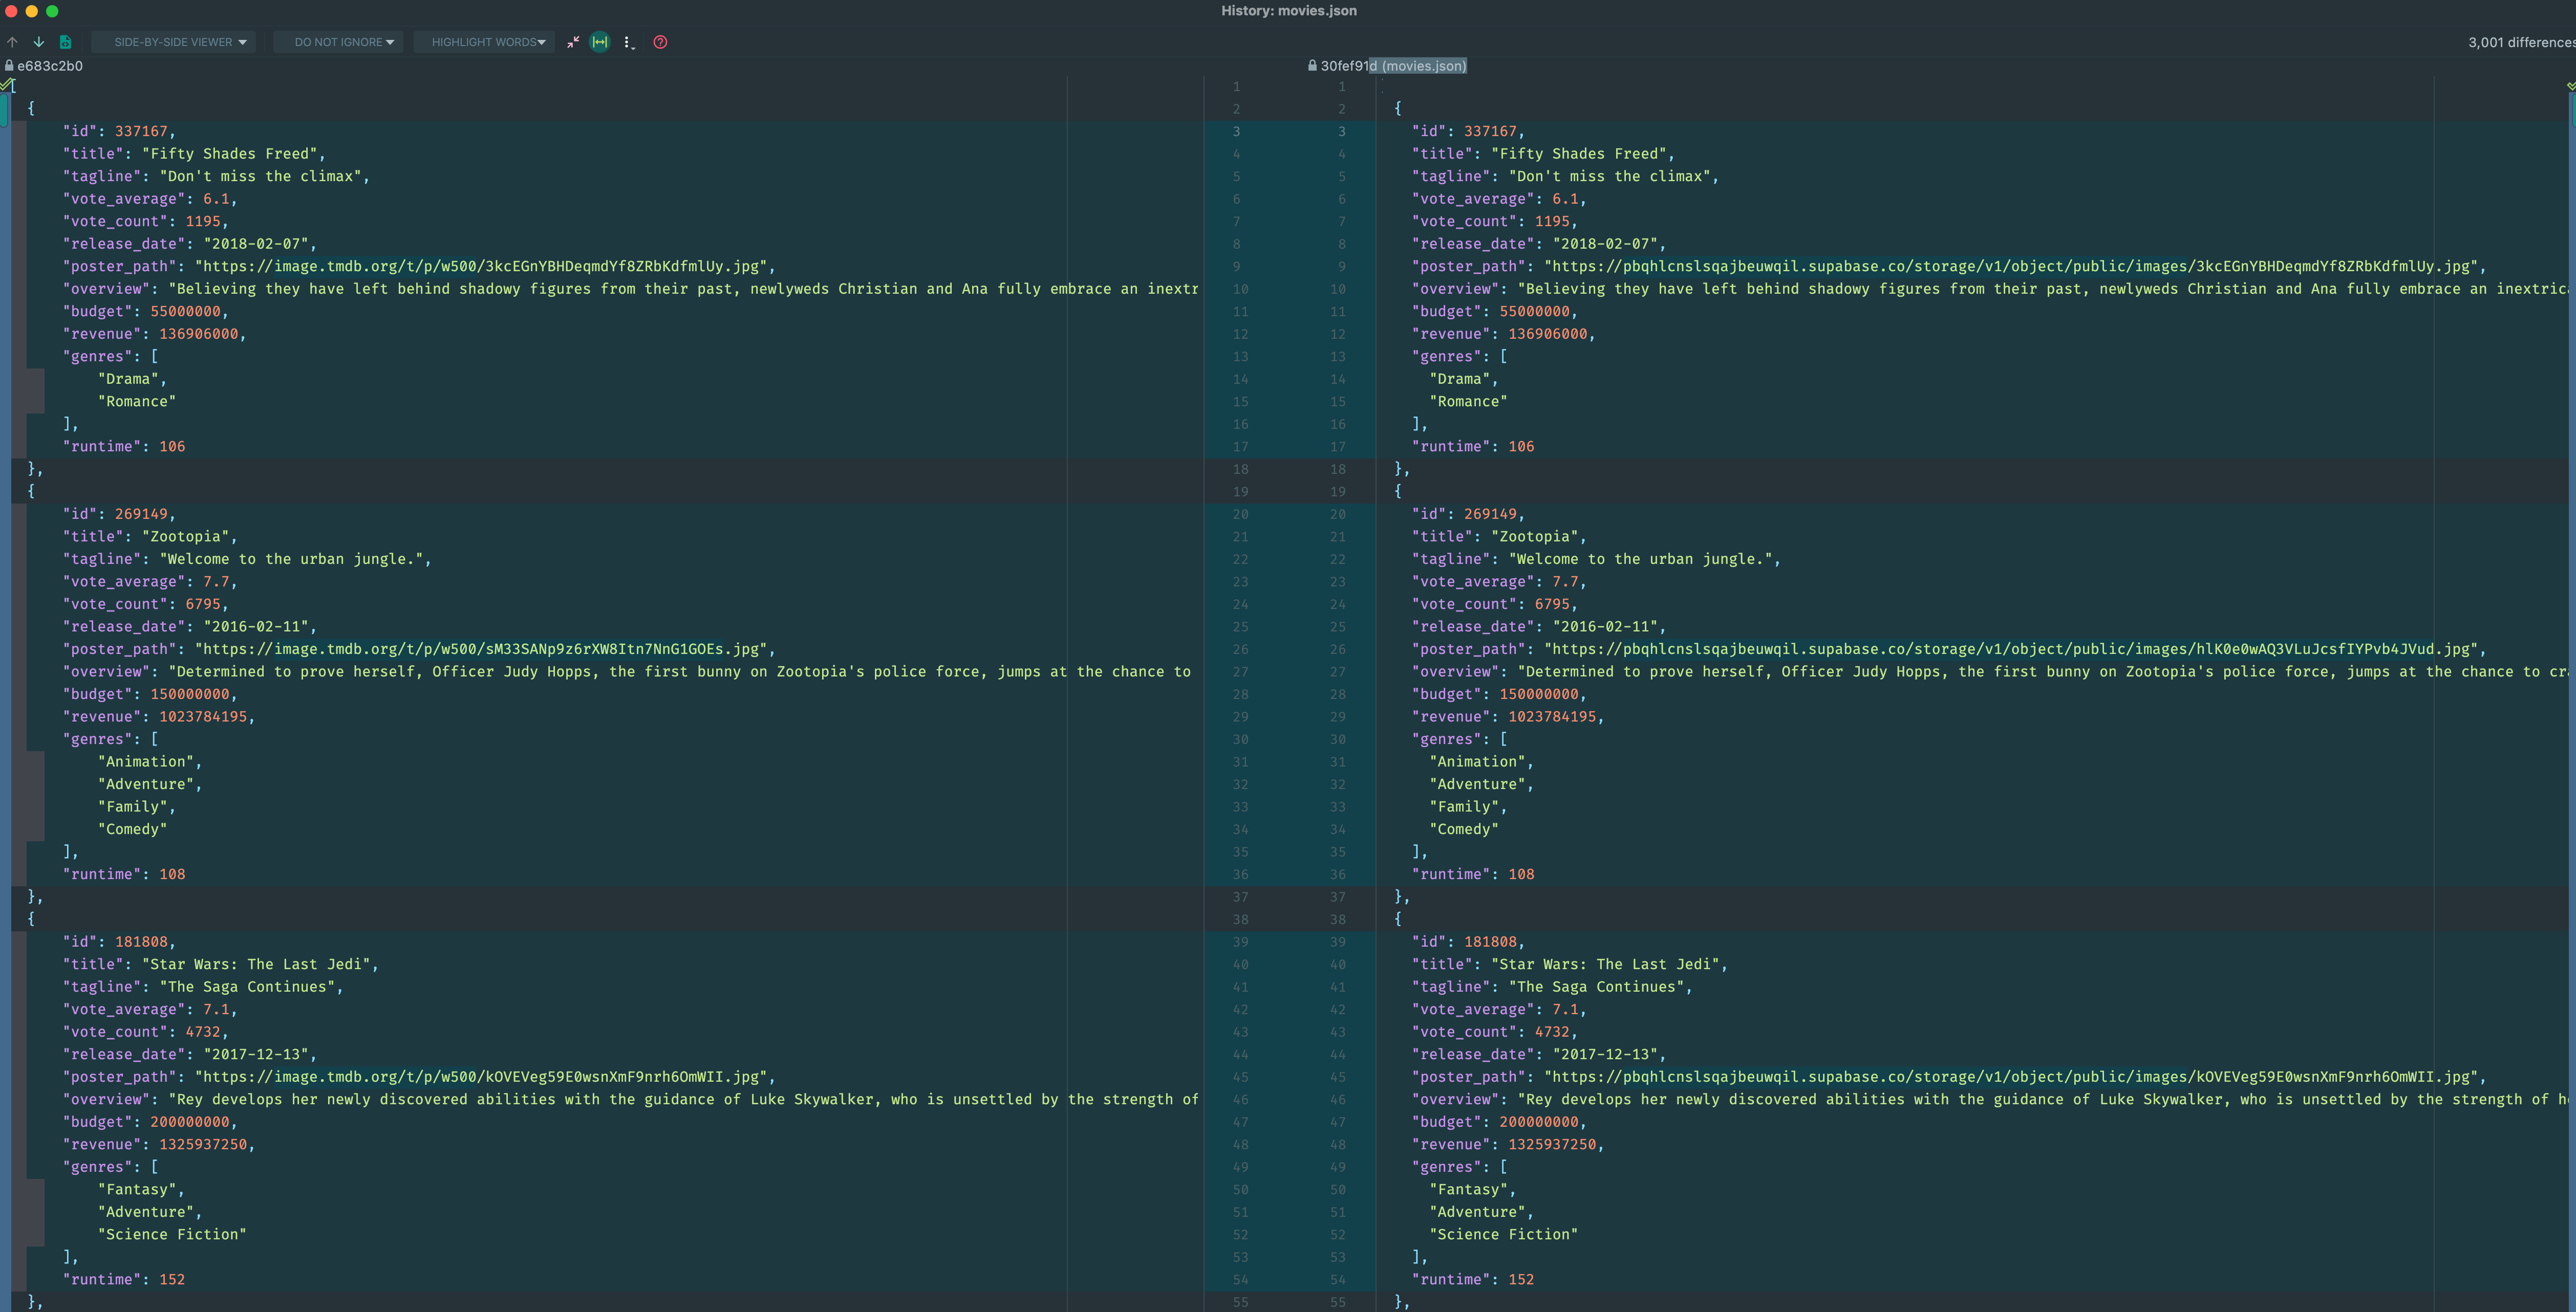The height and width of the screenshot is (1312, 2576).
Task: Toggle synchronize scrolling button
Action: (x=600, y=42)
